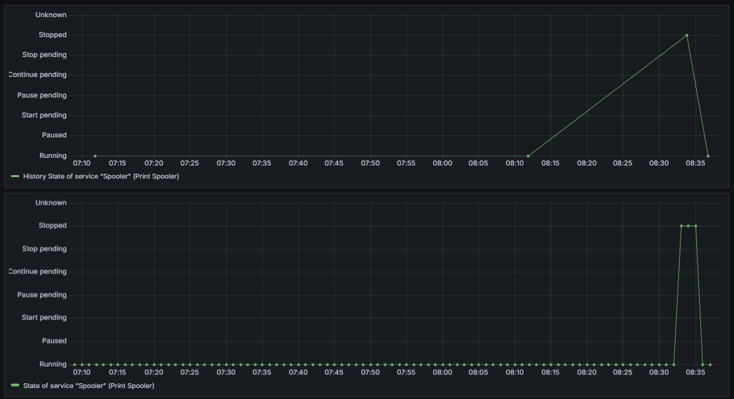Select Running data point near 08:12 in History State graph
Screen dimensions: 734x399
pos(528,156)
